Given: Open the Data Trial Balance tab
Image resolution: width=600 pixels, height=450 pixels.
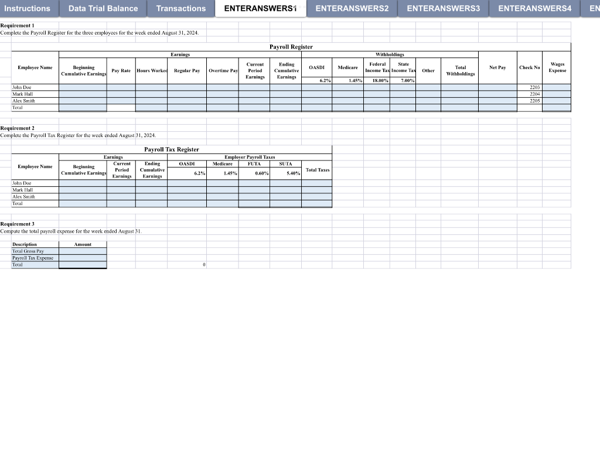Looking at the screenshot, I should click(x=102, y=8).
